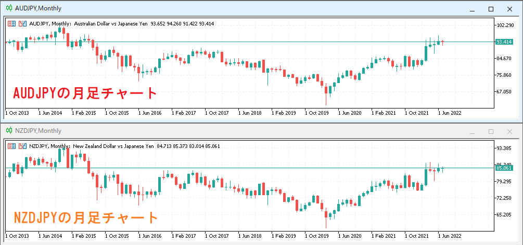
Task: Click 84.670 on the AUDJPY price scale
Action: (505, 59)
